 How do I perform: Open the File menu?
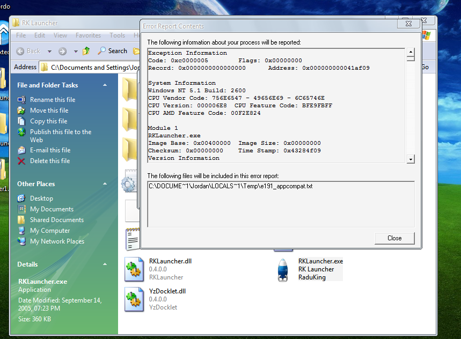21,35
